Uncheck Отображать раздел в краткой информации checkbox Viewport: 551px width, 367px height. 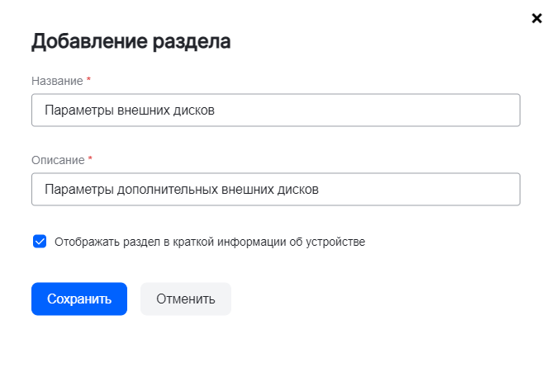pyautogui.click(x=40, y=242)
